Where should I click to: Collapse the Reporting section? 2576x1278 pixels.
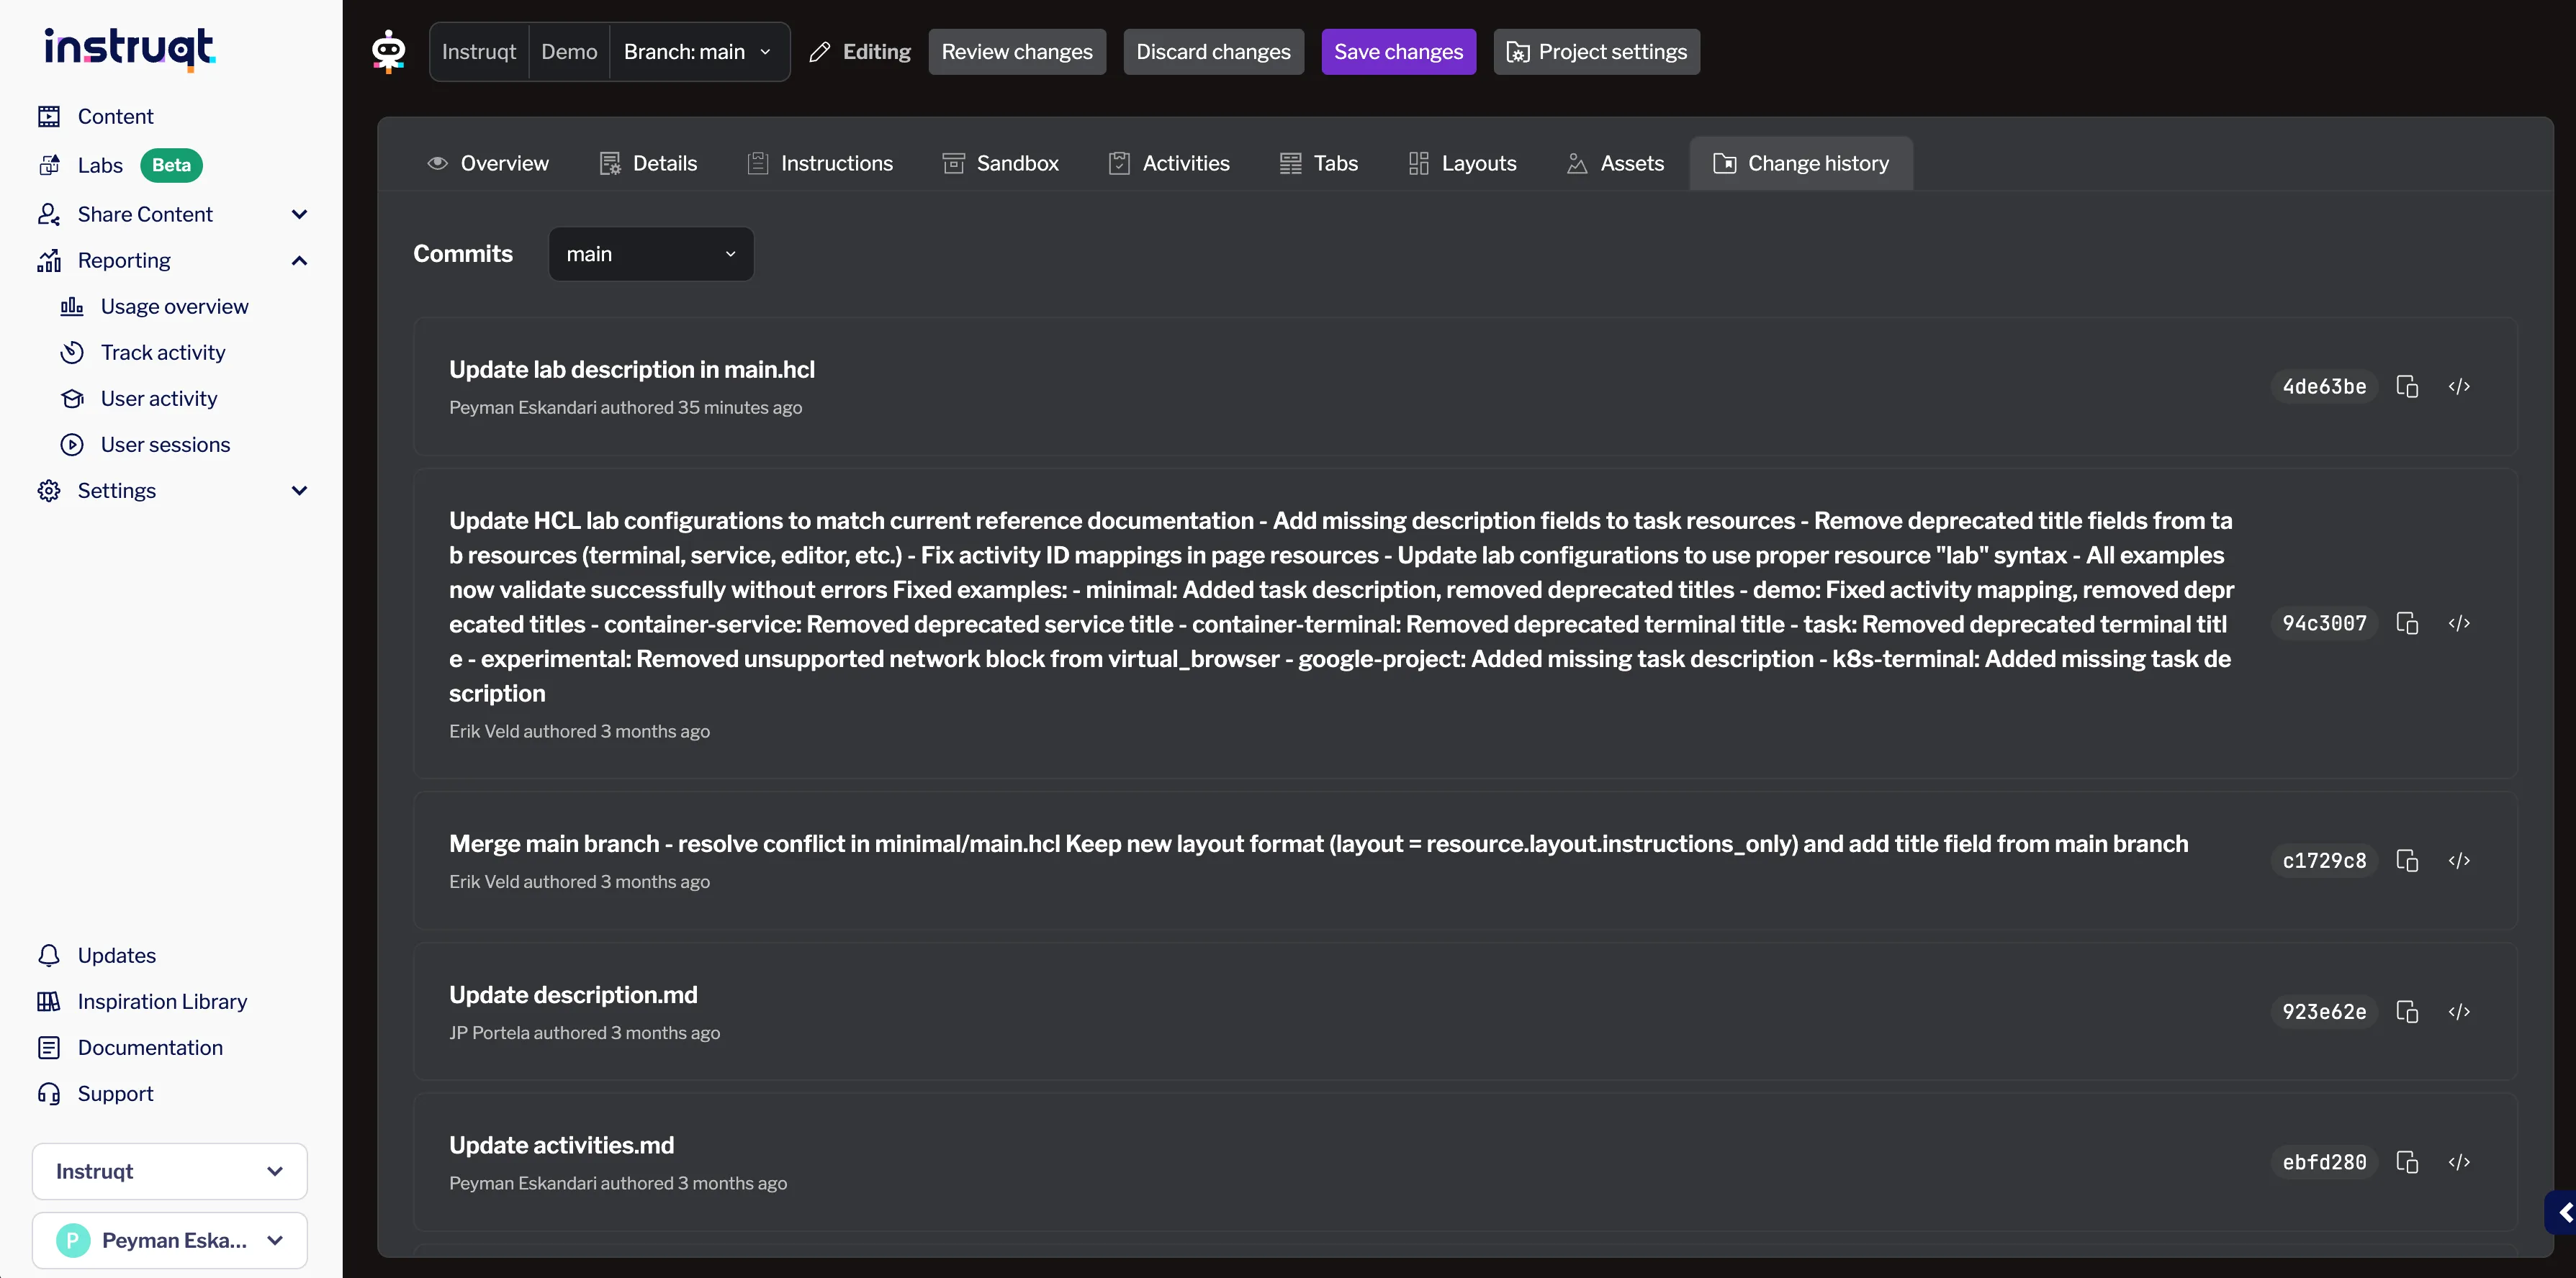pos(298,260)
